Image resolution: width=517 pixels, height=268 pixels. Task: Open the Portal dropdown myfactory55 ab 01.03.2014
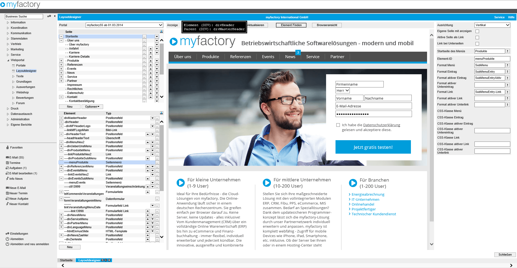pyautogui.click(x=124, y=25)
